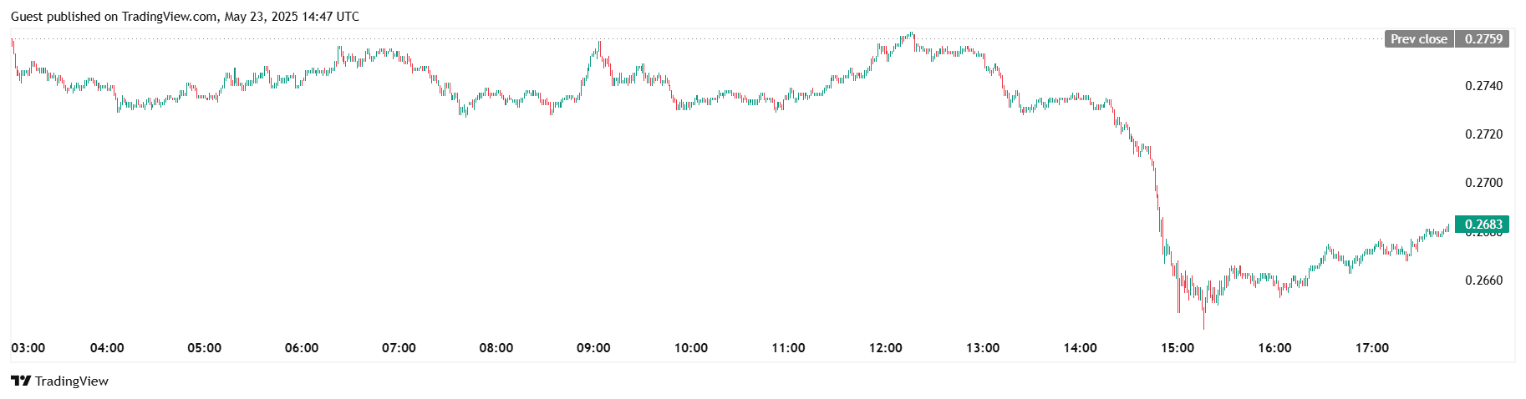Click the TradingView logo icon

coord(21,381)
